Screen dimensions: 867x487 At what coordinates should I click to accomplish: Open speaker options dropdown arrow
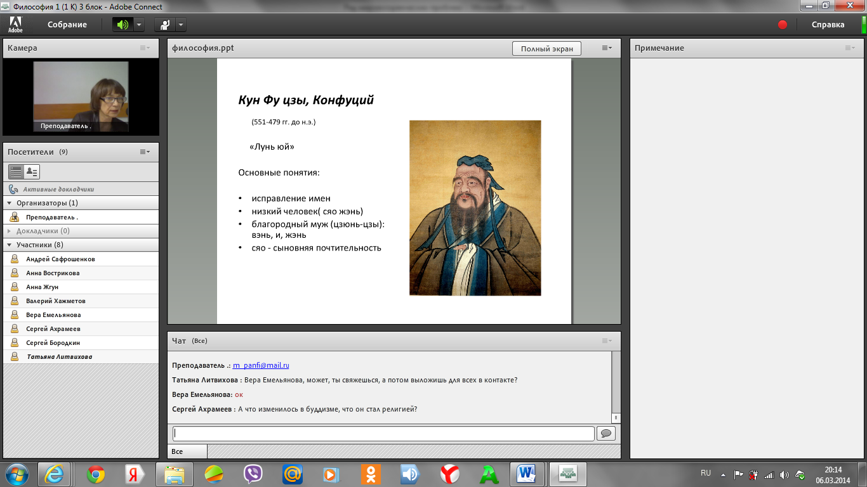coord(139,25)
